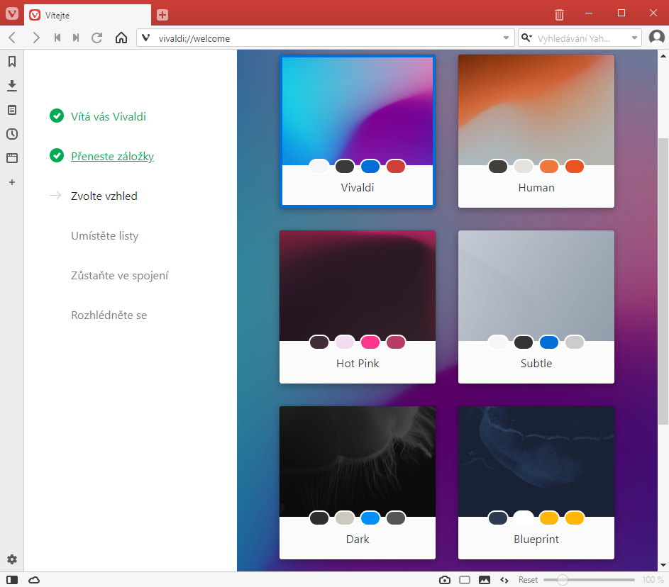Expand the address bar dropdown arrow
The width and height of the screenshot is (669, 587).
[x=506, y=38]
